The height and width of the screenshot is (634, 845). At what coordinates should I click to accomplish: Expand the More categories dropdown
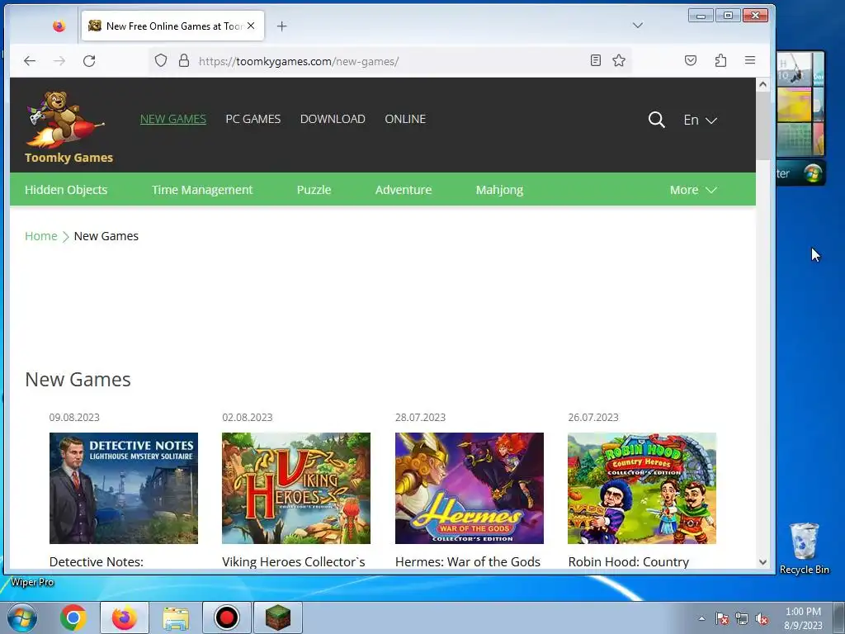point(693,190)
